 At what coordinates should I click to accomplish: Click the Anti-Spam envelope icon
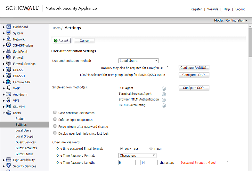coord(9,94)
